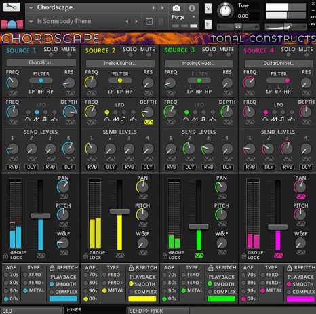Select 90s age for Source 4
Screen dimensions: 316x314
coord(243,291)
